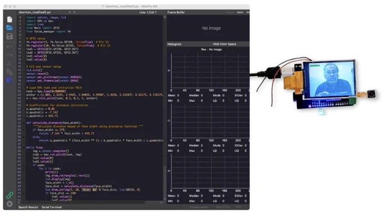This screenshot has height=216, width=383.
Task: Open the Serial Terminal tab
Action: (52, 207)
